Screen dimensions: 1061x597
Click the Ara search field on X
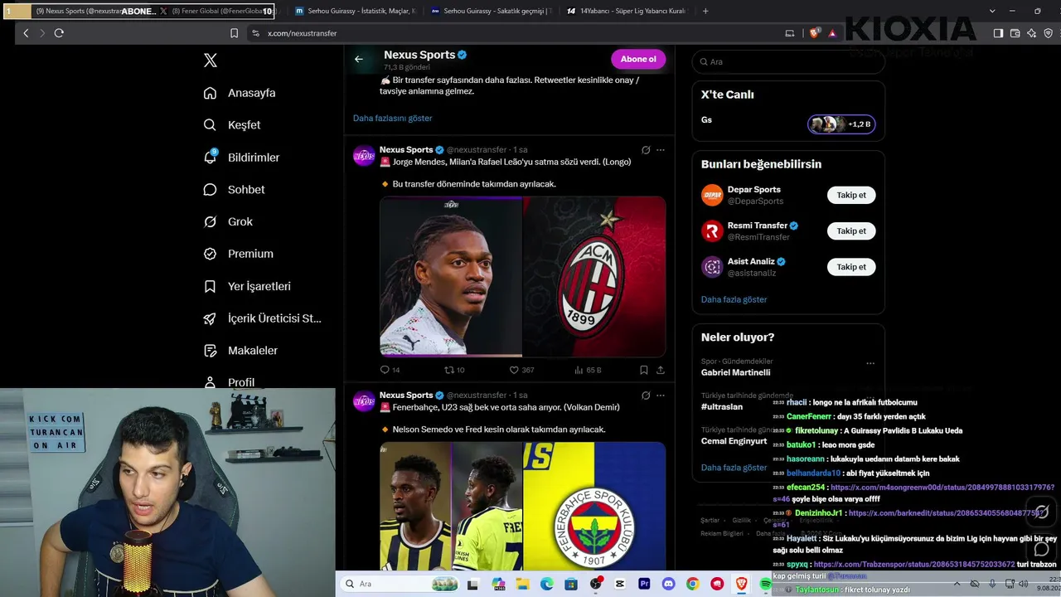(788, 62)
